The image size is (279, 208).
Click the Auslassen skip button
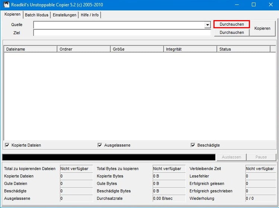point(231,157)
